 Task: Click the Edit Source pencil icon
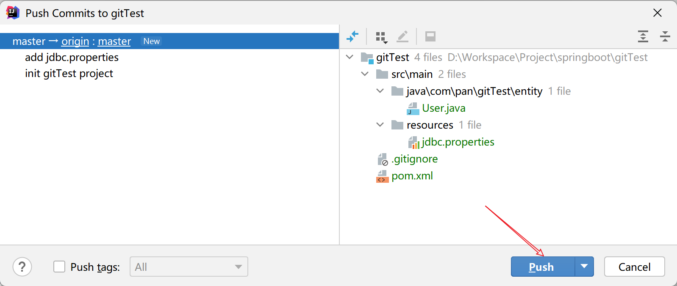point(402,37)
